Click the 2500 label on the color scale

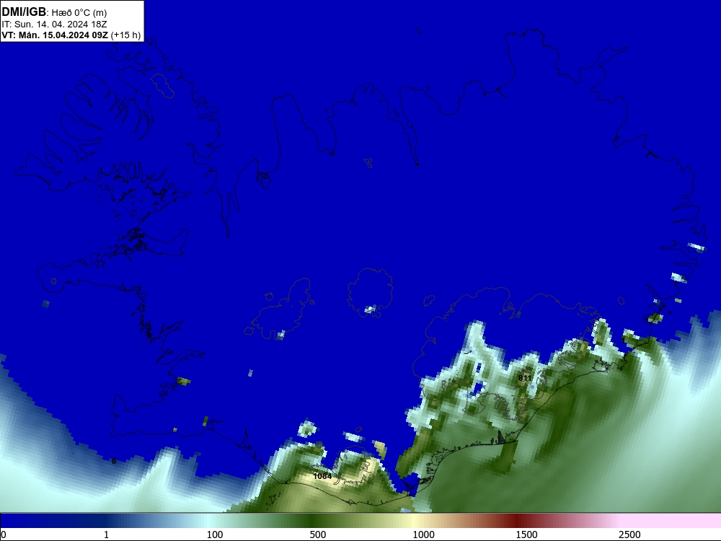629,535
